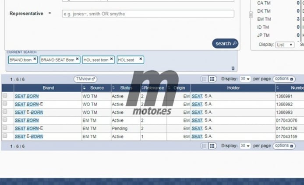Viewport: 304px width, 185px height.
Task: Click the Pending status cell
Action: pyautogui.click(x=120, y=128)
